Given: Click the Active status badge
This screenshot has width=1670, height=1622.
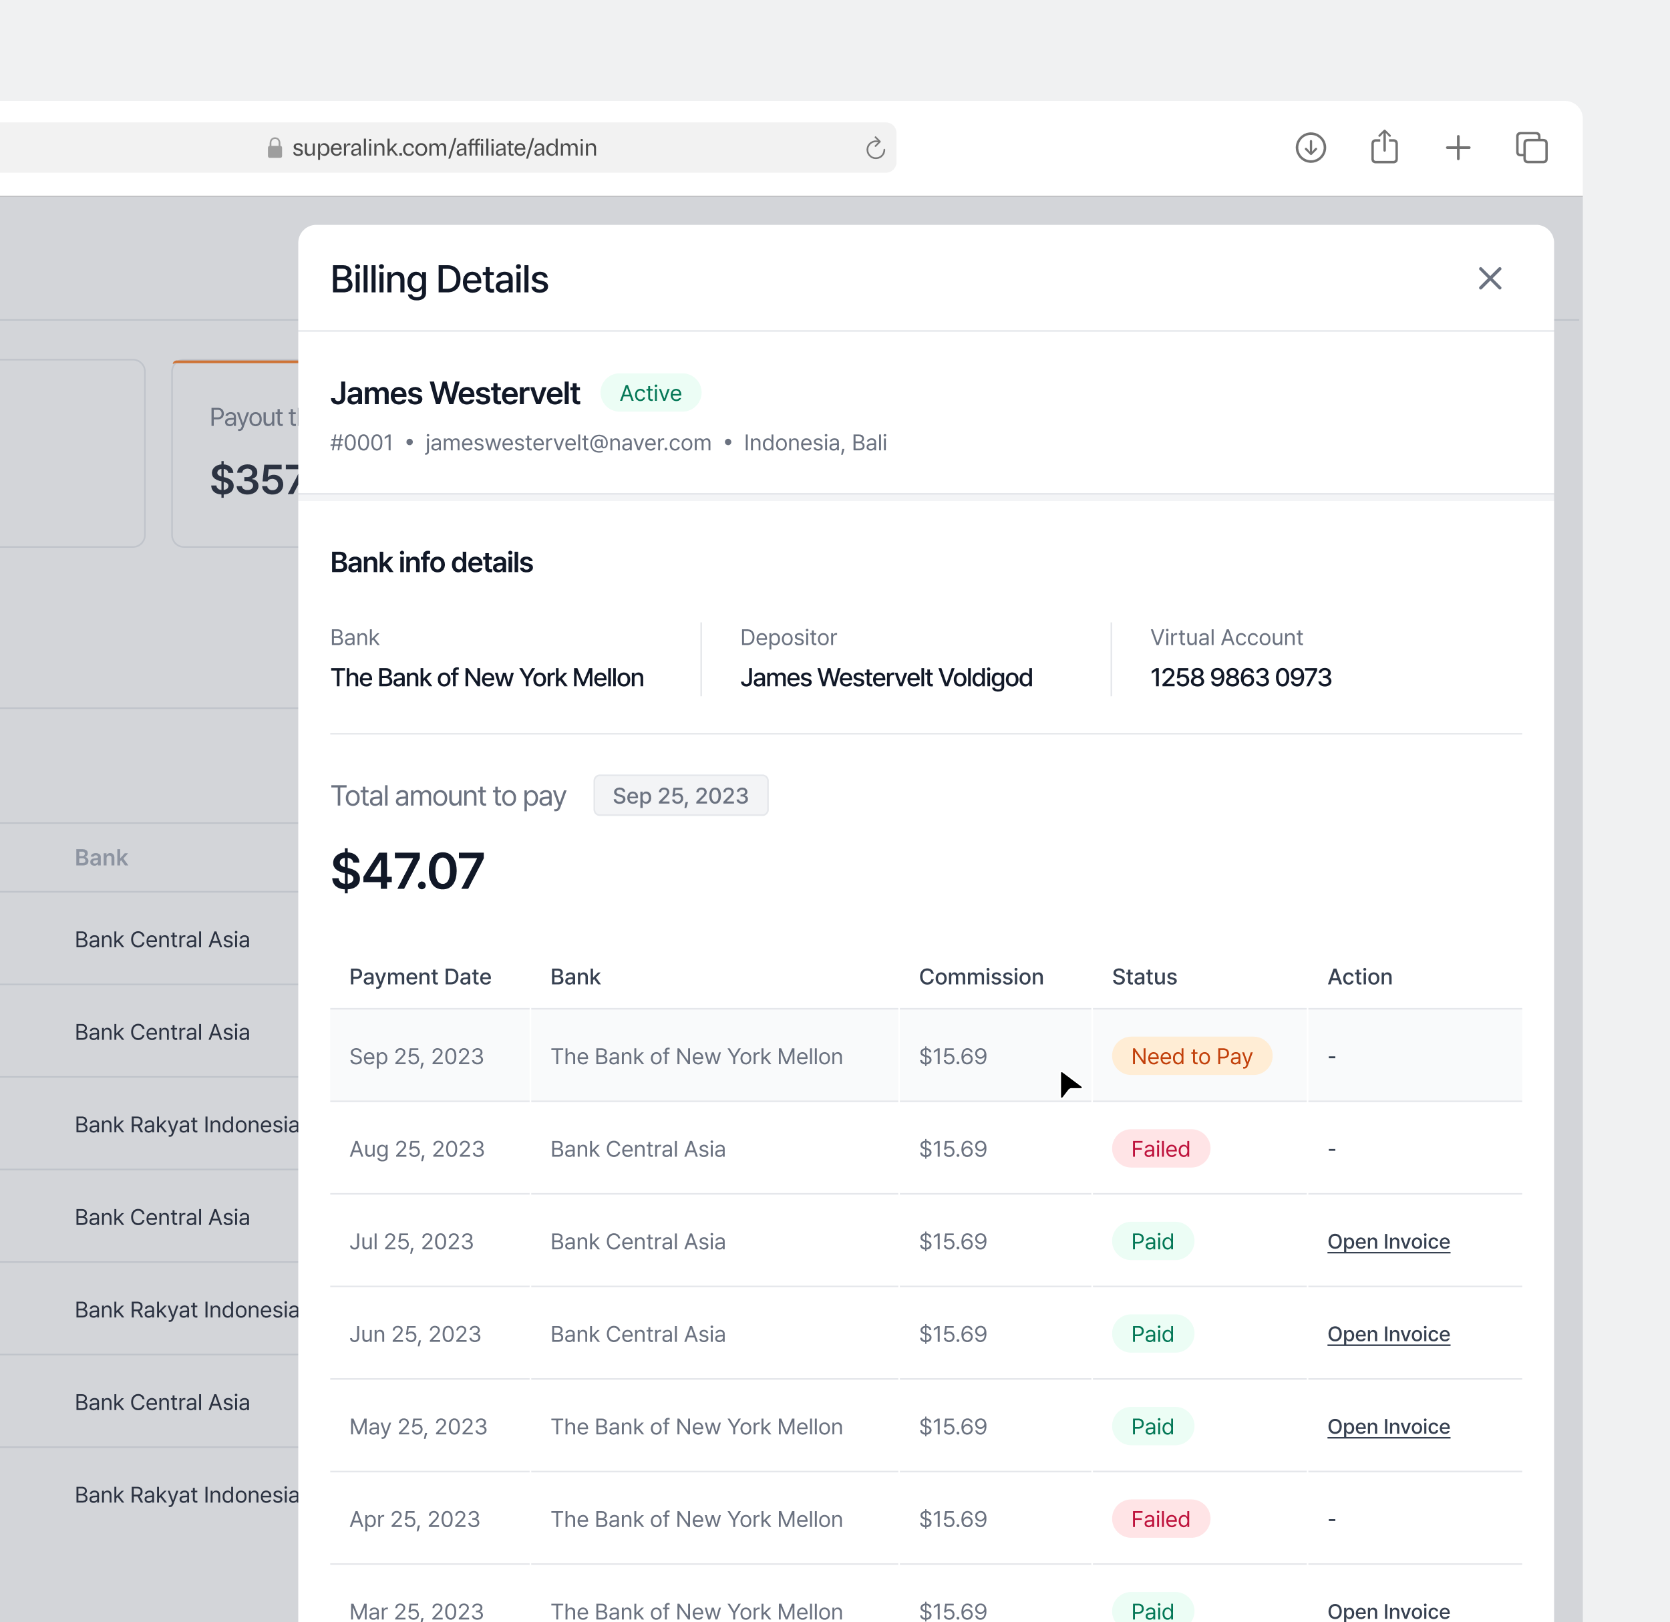Looking at the screenshot, I should [x=650, y=393].
